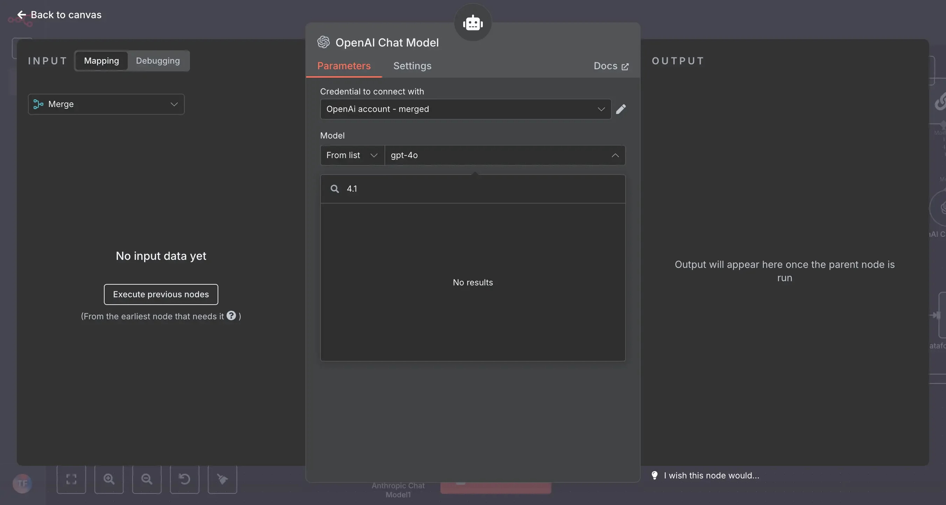Select the Parameters tab
The image size is (946, 505).
pos(344,66)
